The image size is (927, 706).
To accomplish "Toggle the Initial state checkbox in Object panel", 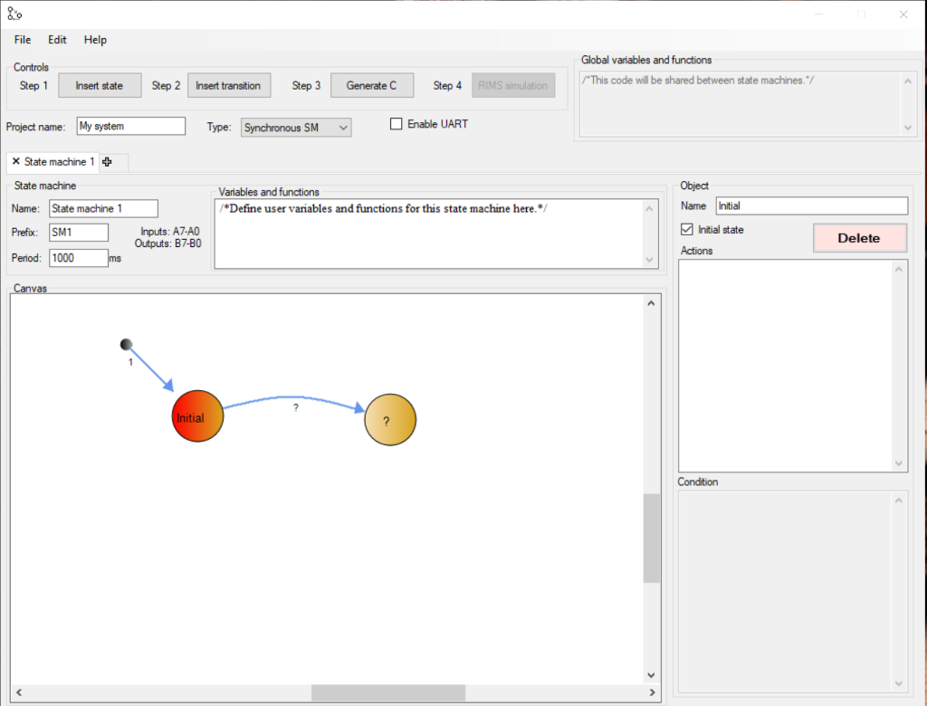I will [x=685, y=229].
